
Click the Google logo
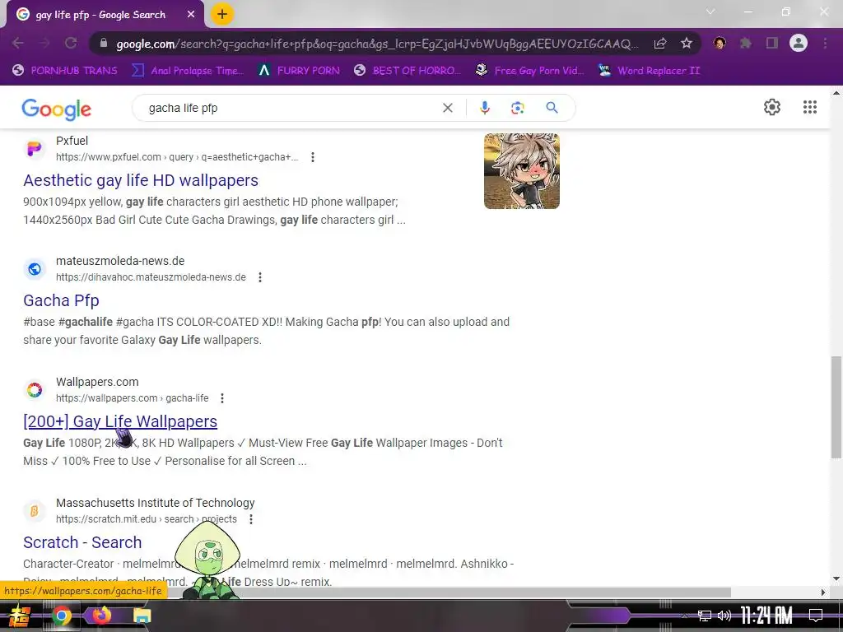pos(57,109)
